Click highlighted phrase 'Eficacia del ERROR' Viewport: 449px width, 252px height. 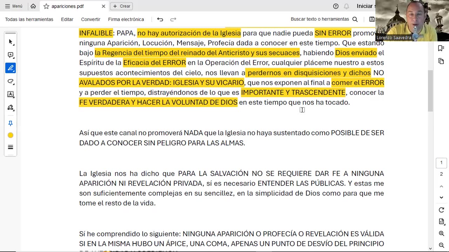[154, 63]
